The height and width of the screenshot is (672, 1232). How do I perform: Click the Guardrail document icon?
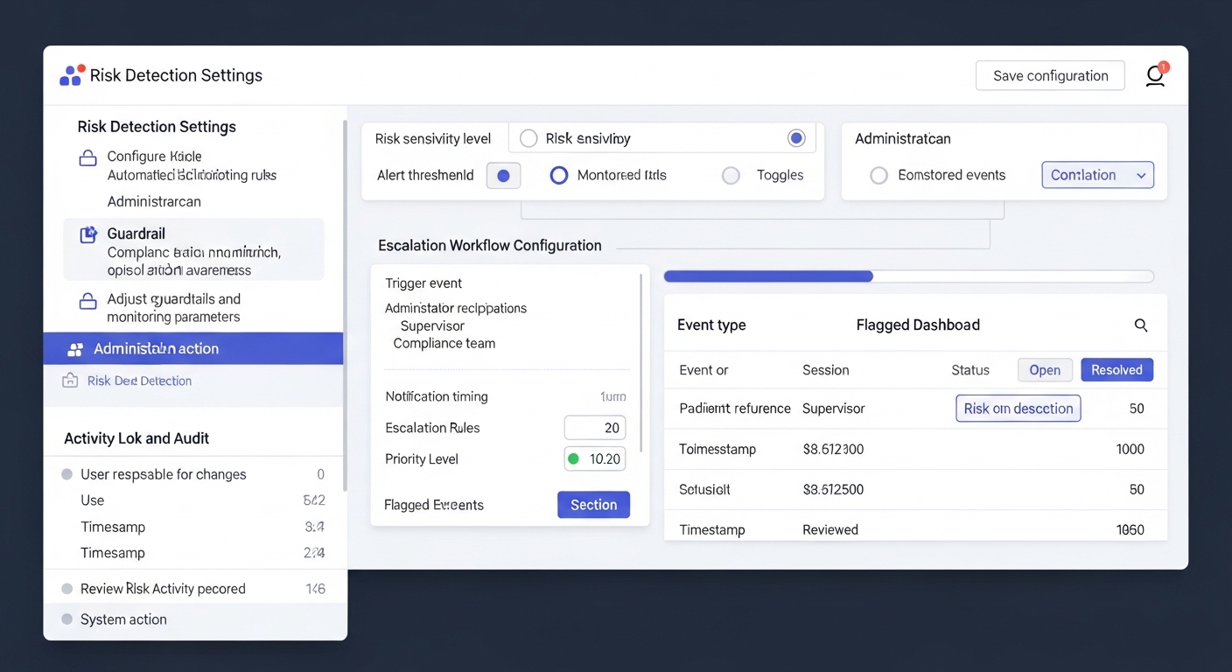pos(88,234)
